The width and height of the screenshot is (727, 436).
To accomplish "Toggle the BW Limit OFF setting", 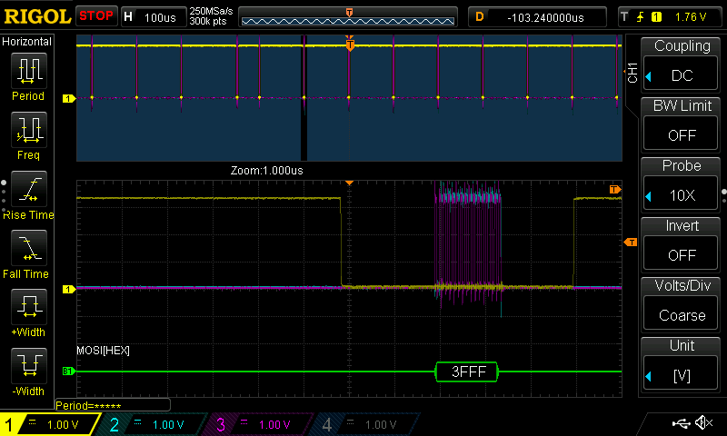I will (680, 134).
